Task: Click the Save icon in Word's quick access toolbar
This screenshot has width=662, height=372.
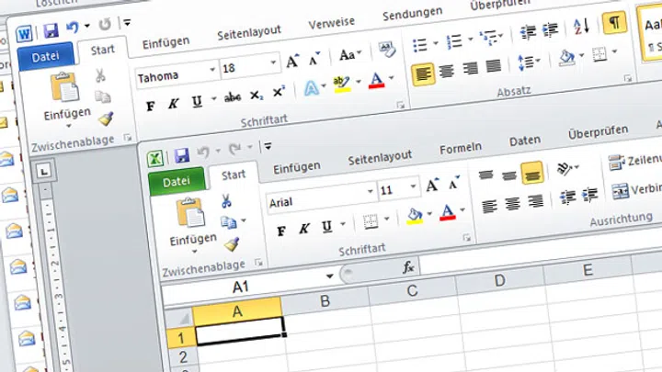Action: click(51, 31)
